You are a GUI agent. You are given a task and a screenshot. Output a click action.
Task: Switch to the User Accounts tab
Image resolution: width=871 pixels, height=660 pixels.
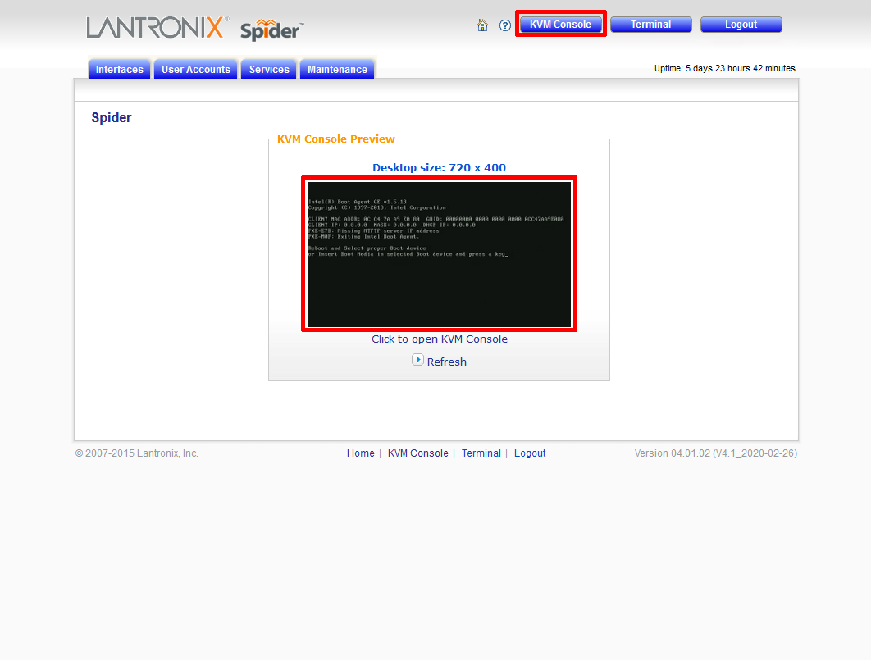[x=196, y=70]
